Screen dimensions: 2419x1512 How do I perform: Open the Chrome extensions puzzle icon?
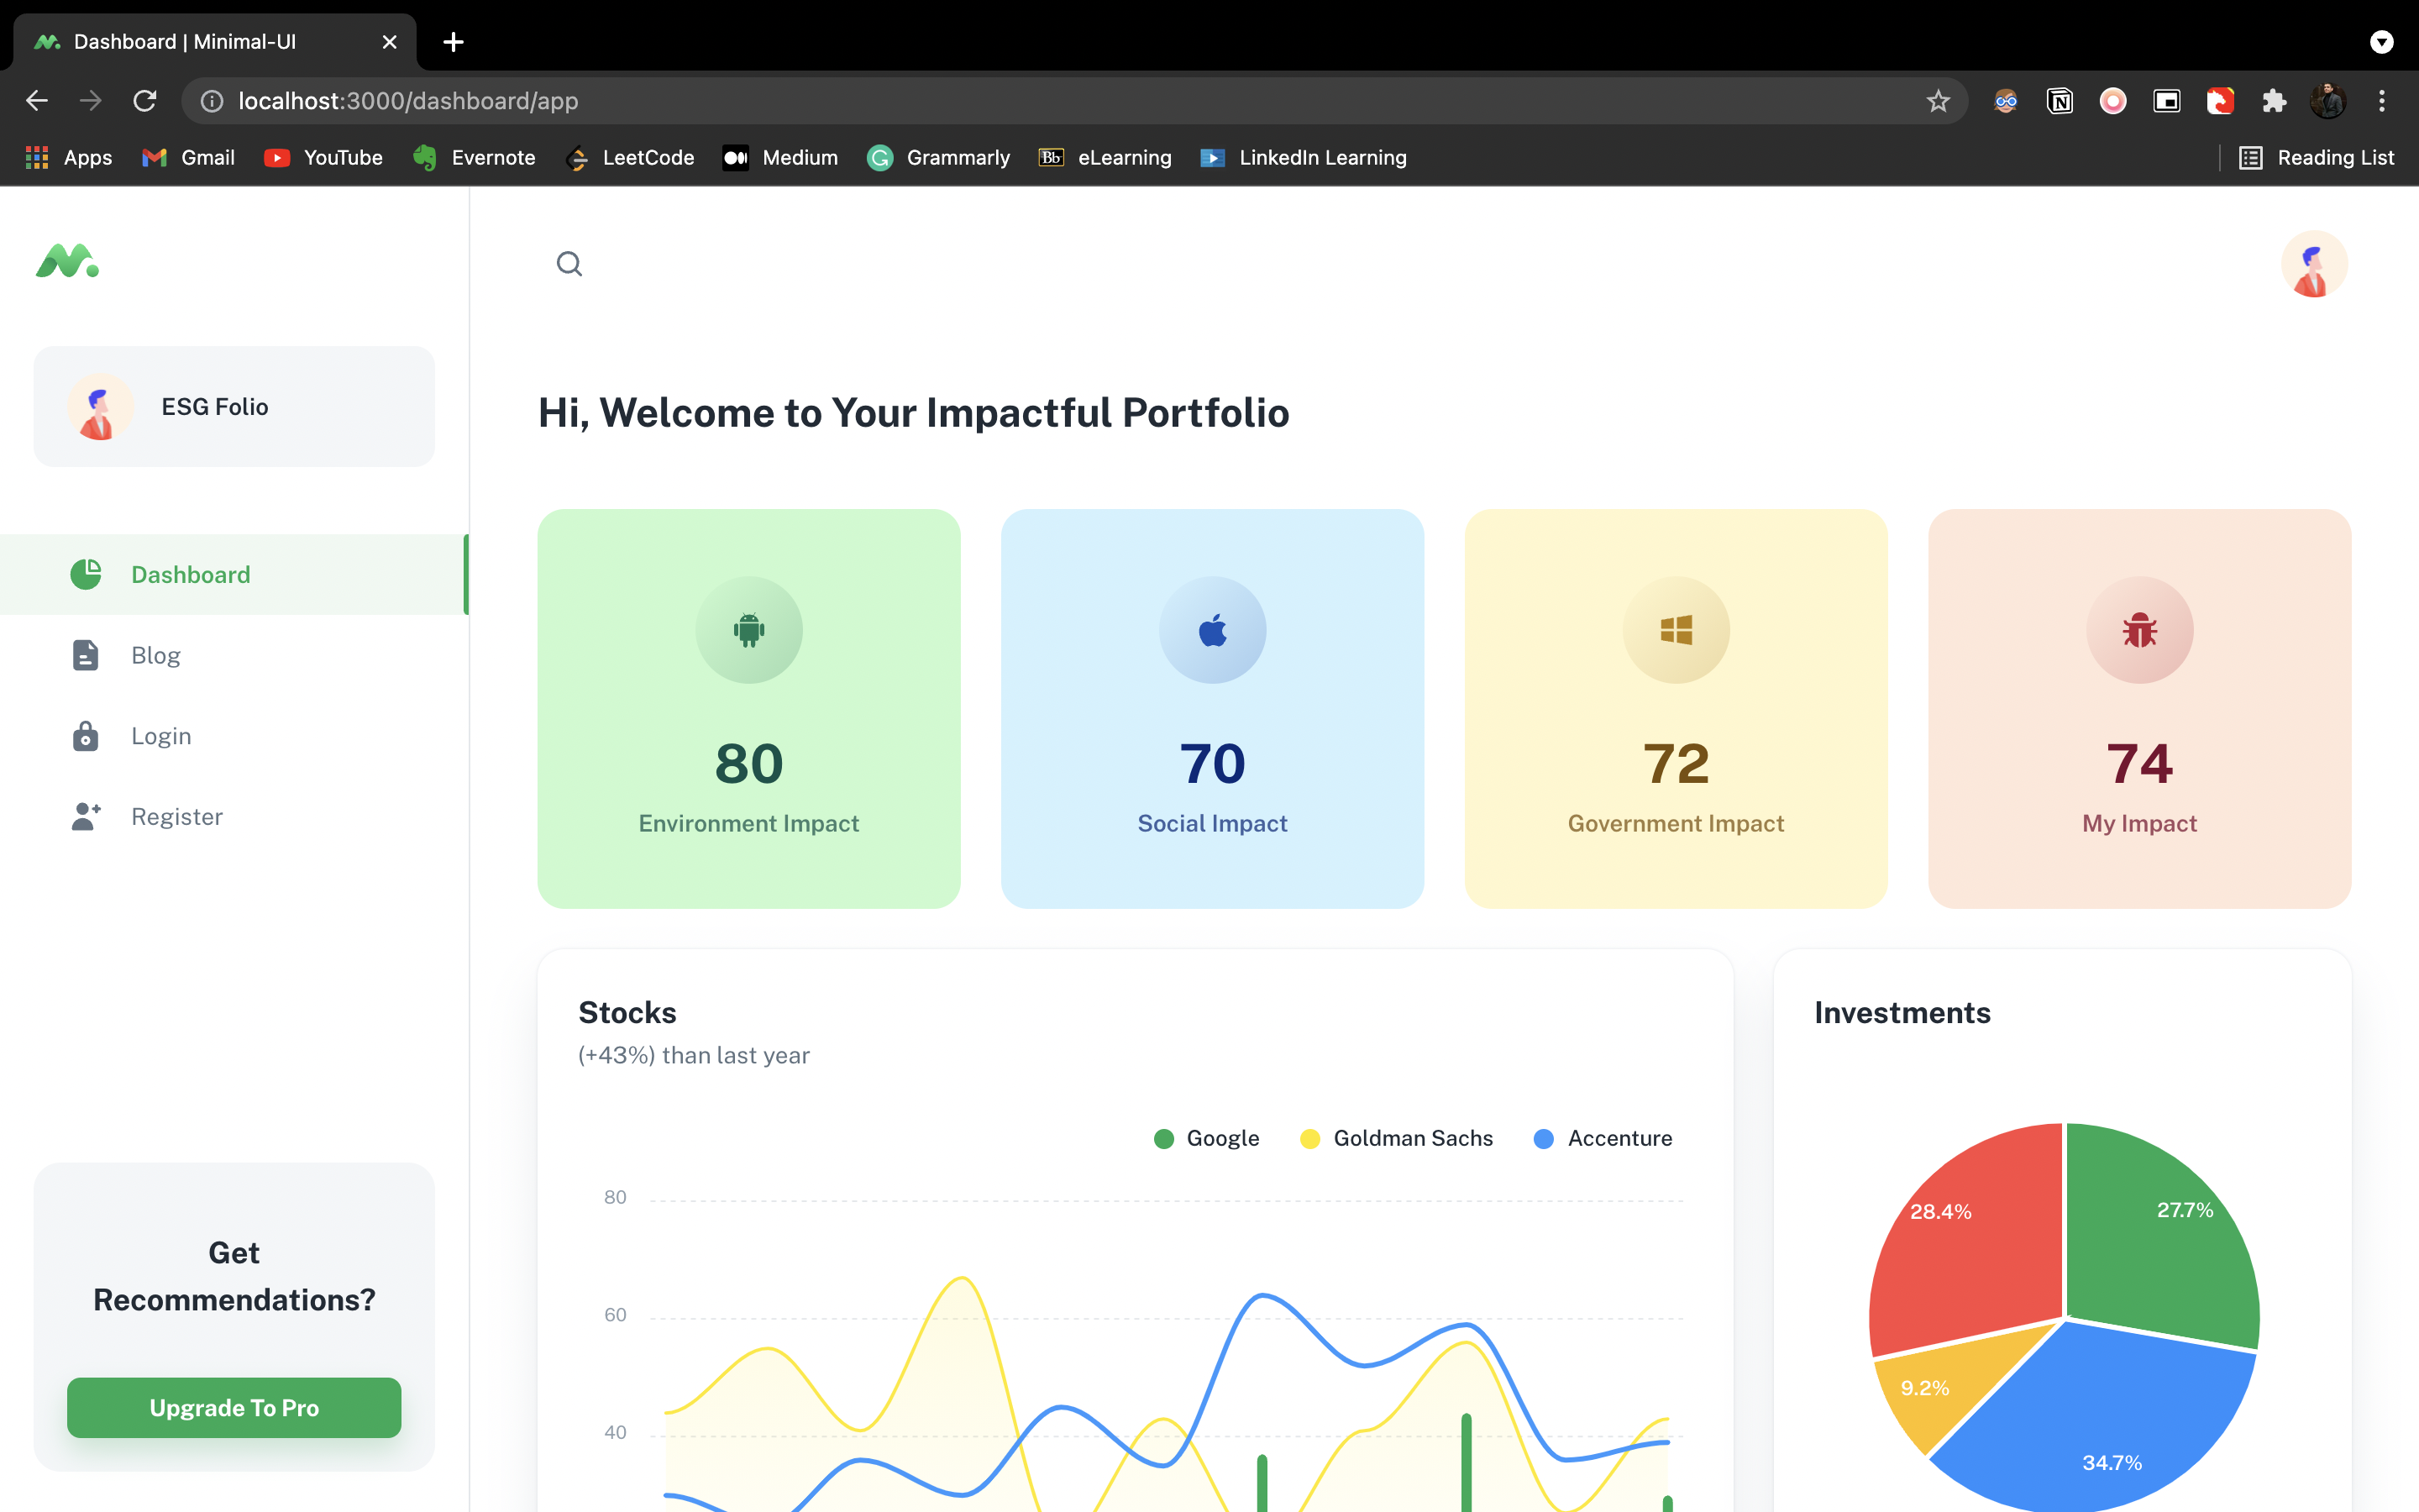(2274, 101)
